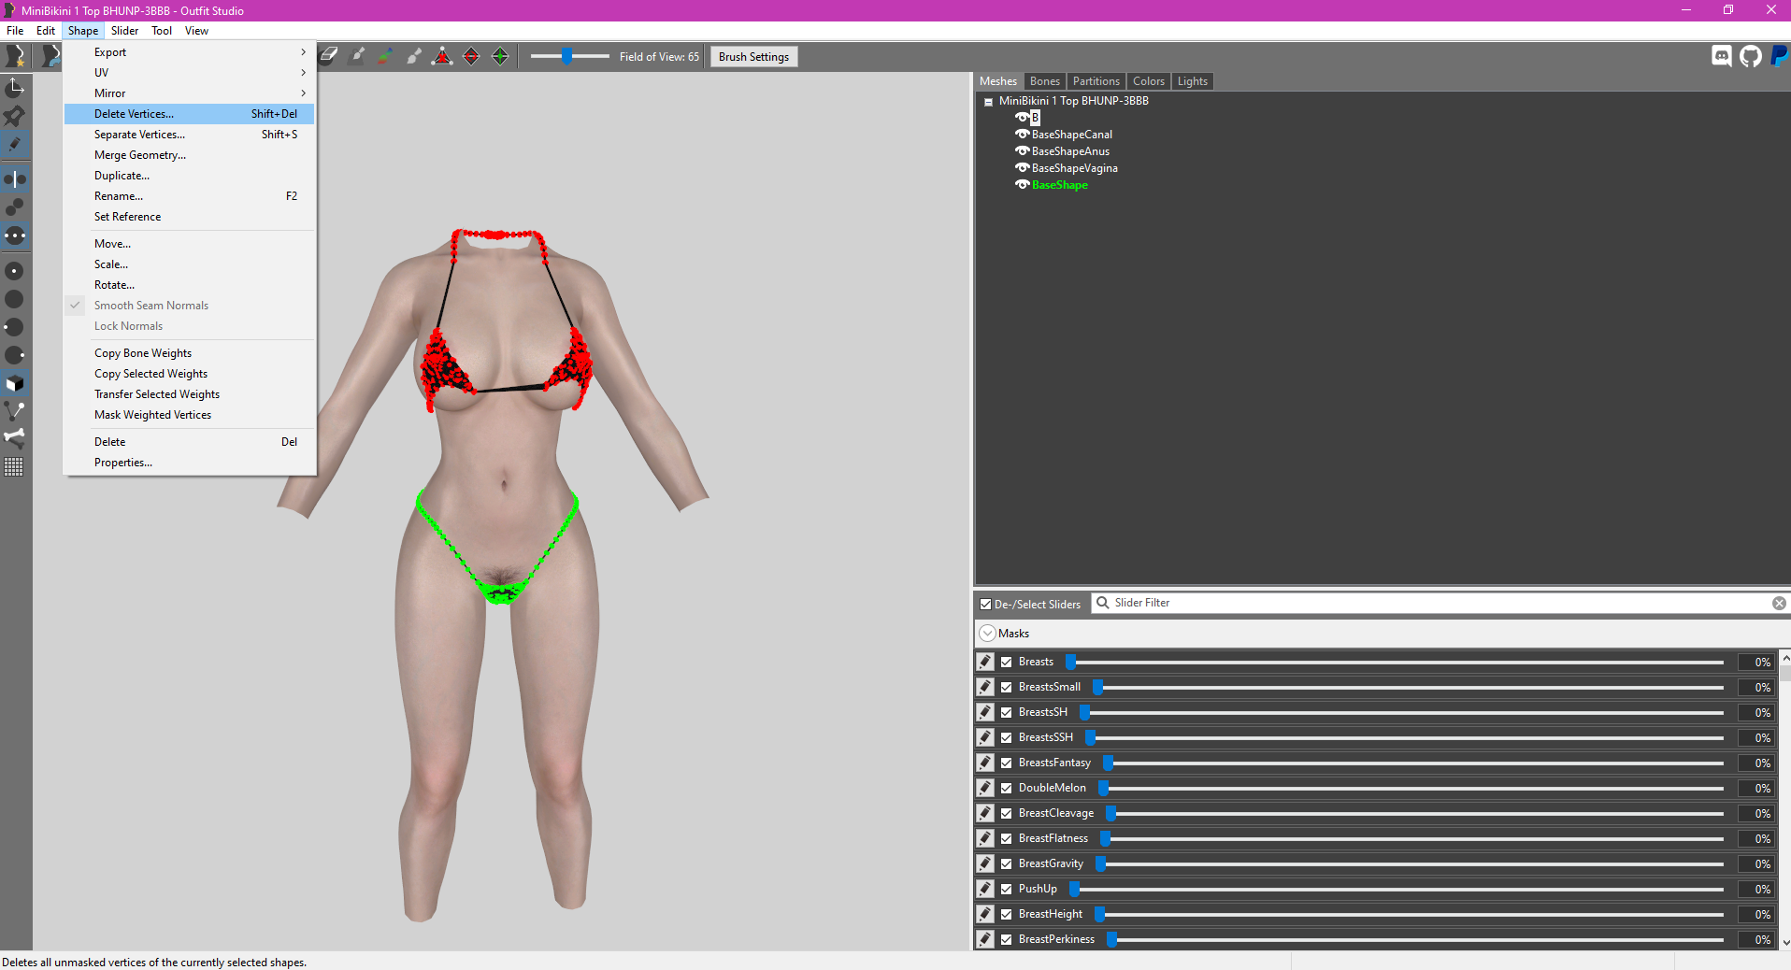Open the File menu
This screenshot has height=970, width=1791.
[15, 31]
